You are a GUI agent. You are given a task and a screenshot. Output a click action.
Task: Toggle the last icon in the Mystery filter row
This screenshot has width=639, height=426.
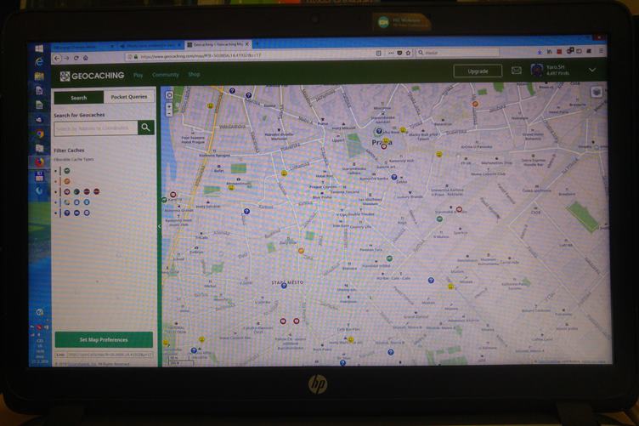(x=87, y=213)
